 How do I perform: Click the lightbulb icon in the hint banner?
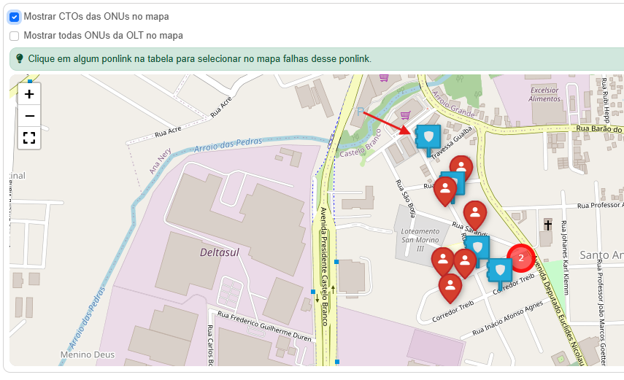point(20,58)
